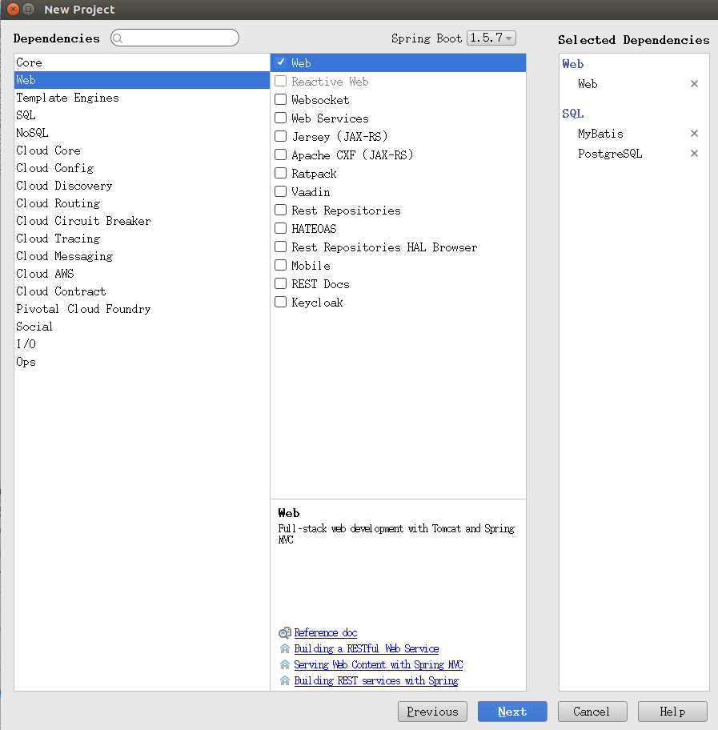Select the Cloud Messaging category
The image size is (718, 730).
[142, 256]
